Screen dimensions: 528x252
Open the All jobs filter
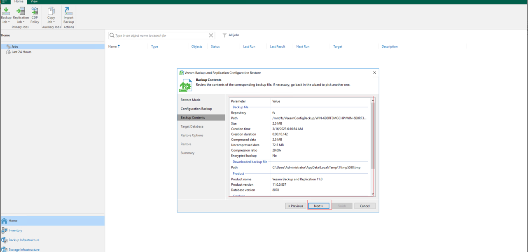tap(231, 35)
